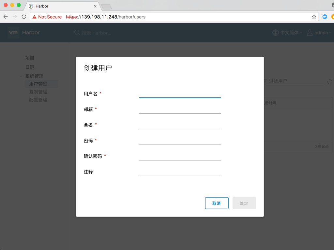Click the blue messaging extension icon
334x250 pixels.
[x=325, y=17]
